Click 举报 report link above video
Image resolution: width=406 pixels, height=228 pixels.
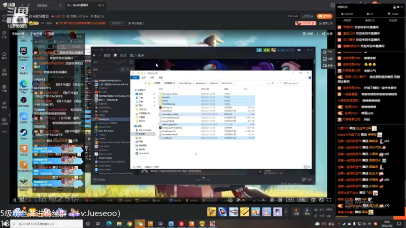pos(308,33)
